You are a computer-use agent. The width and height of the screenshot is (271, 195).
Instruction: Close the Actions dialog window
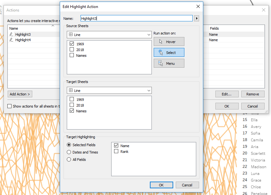pyautogui.click(x=264, y=10)
